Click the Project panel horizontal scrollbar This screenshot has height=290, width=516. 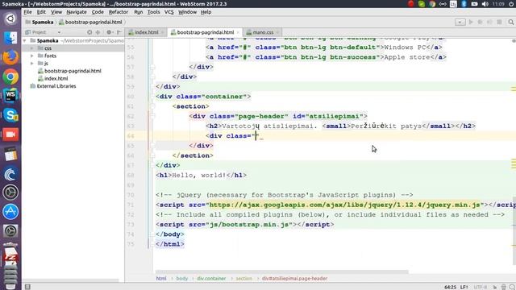[71, 281]
